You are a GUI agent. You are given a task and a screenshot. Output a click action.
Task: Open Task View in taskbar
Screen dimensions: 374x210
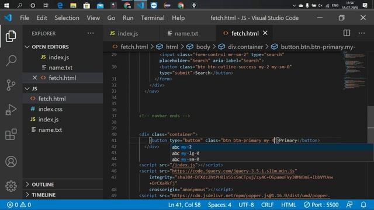point(46,5)
